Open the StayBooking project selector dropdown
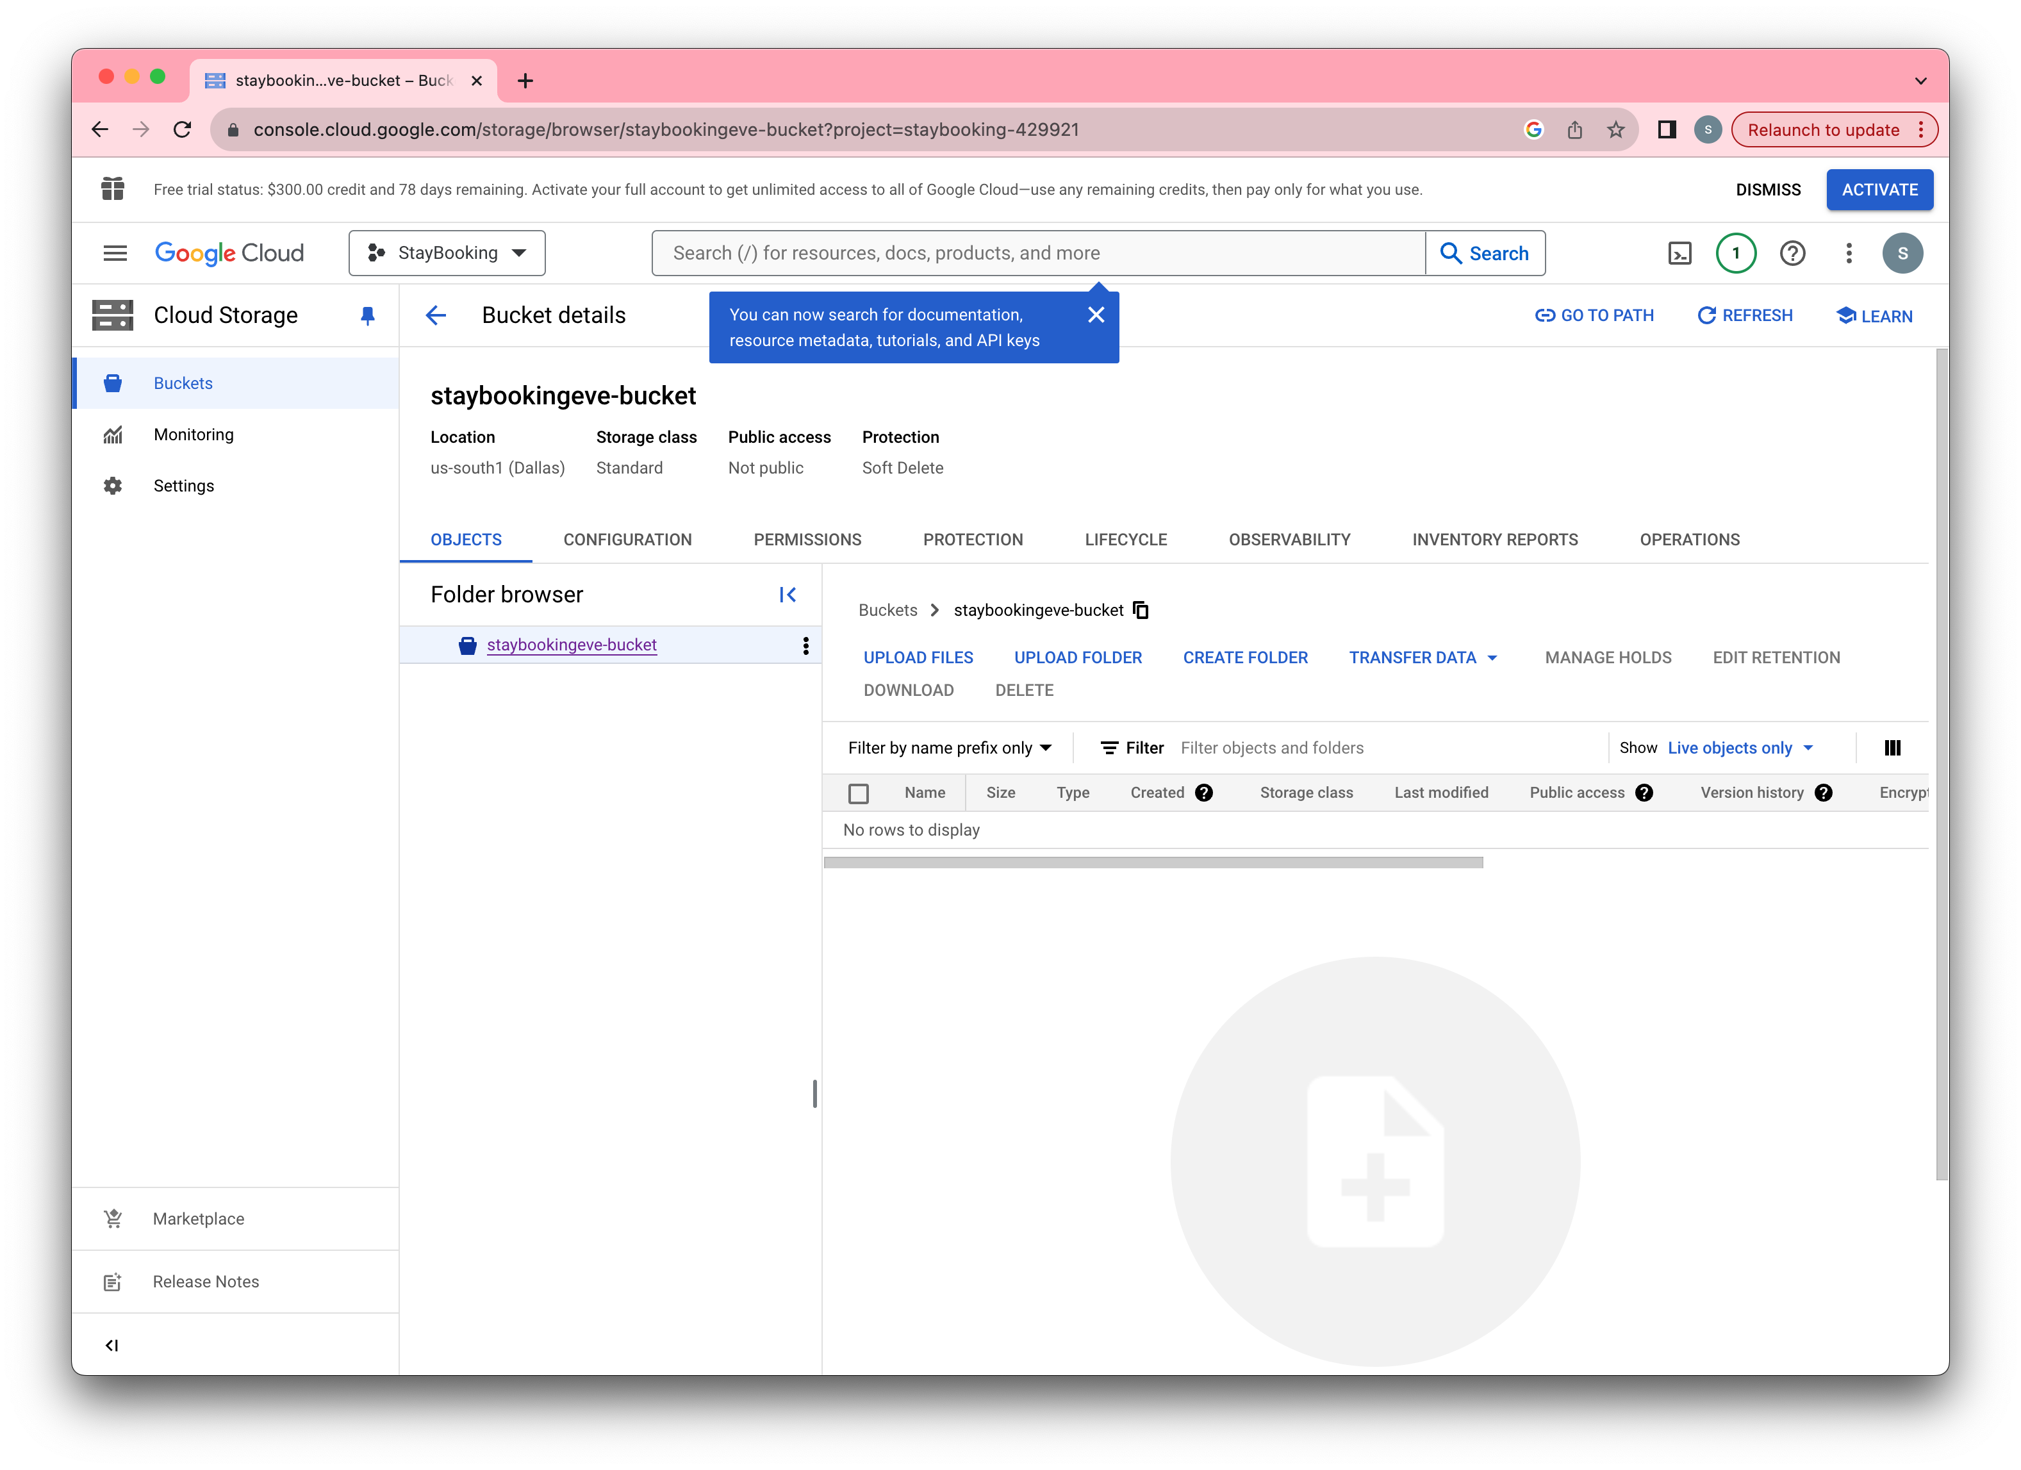The height and width of the screenshot is (1470, 2021). pyautogui.click(x=447, y=254)
